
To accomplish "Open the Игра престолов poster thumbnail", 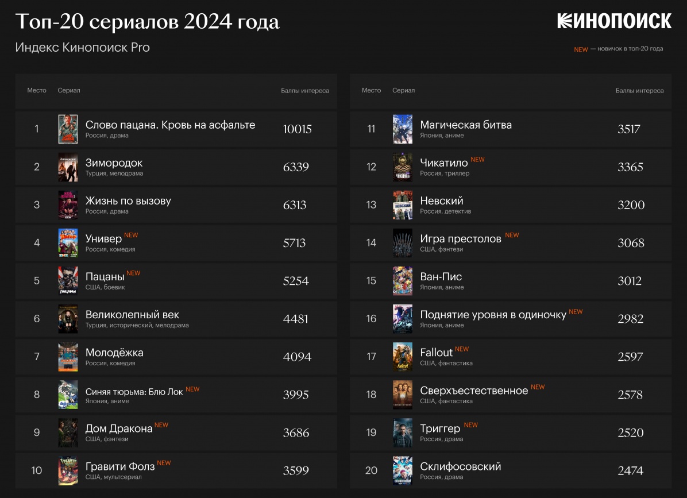I will 403,242.
